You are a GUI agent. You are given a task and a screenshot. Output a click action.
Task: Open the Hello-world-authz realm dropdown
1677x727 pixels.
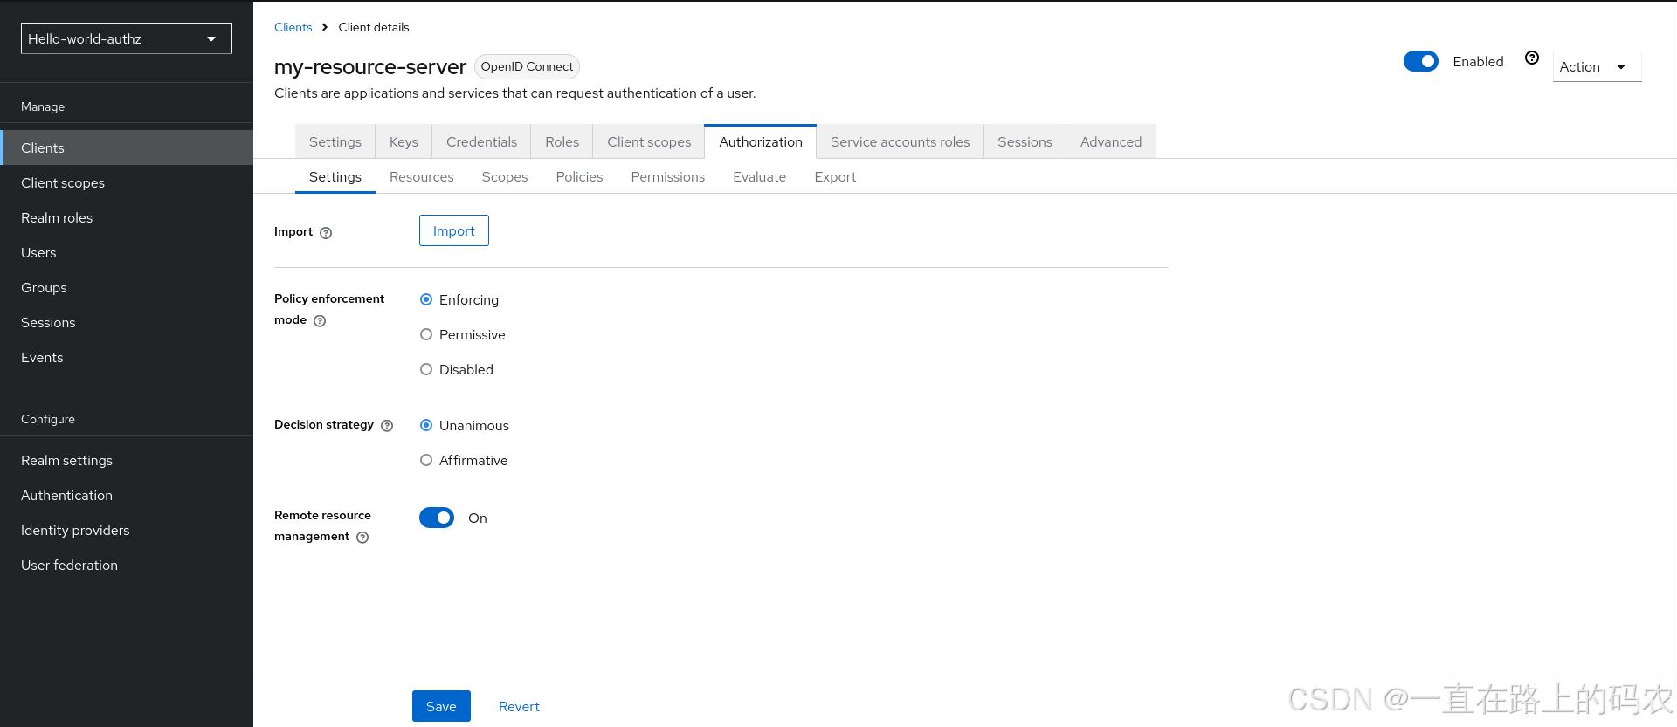click(127, 38)
